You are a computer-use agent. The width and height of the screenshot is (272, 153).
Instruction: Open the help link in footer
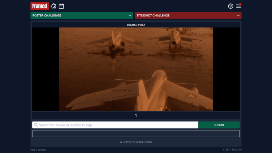click(33, 150)
